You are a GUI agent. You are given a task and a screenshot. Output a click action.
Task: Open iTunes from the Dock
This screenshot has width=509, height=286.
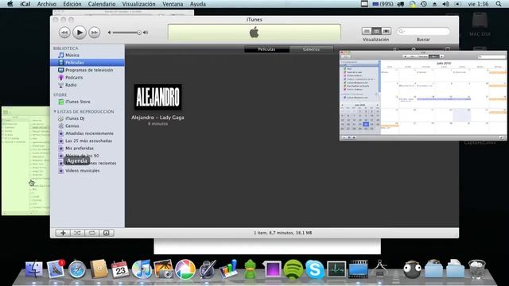coord(142,269)
